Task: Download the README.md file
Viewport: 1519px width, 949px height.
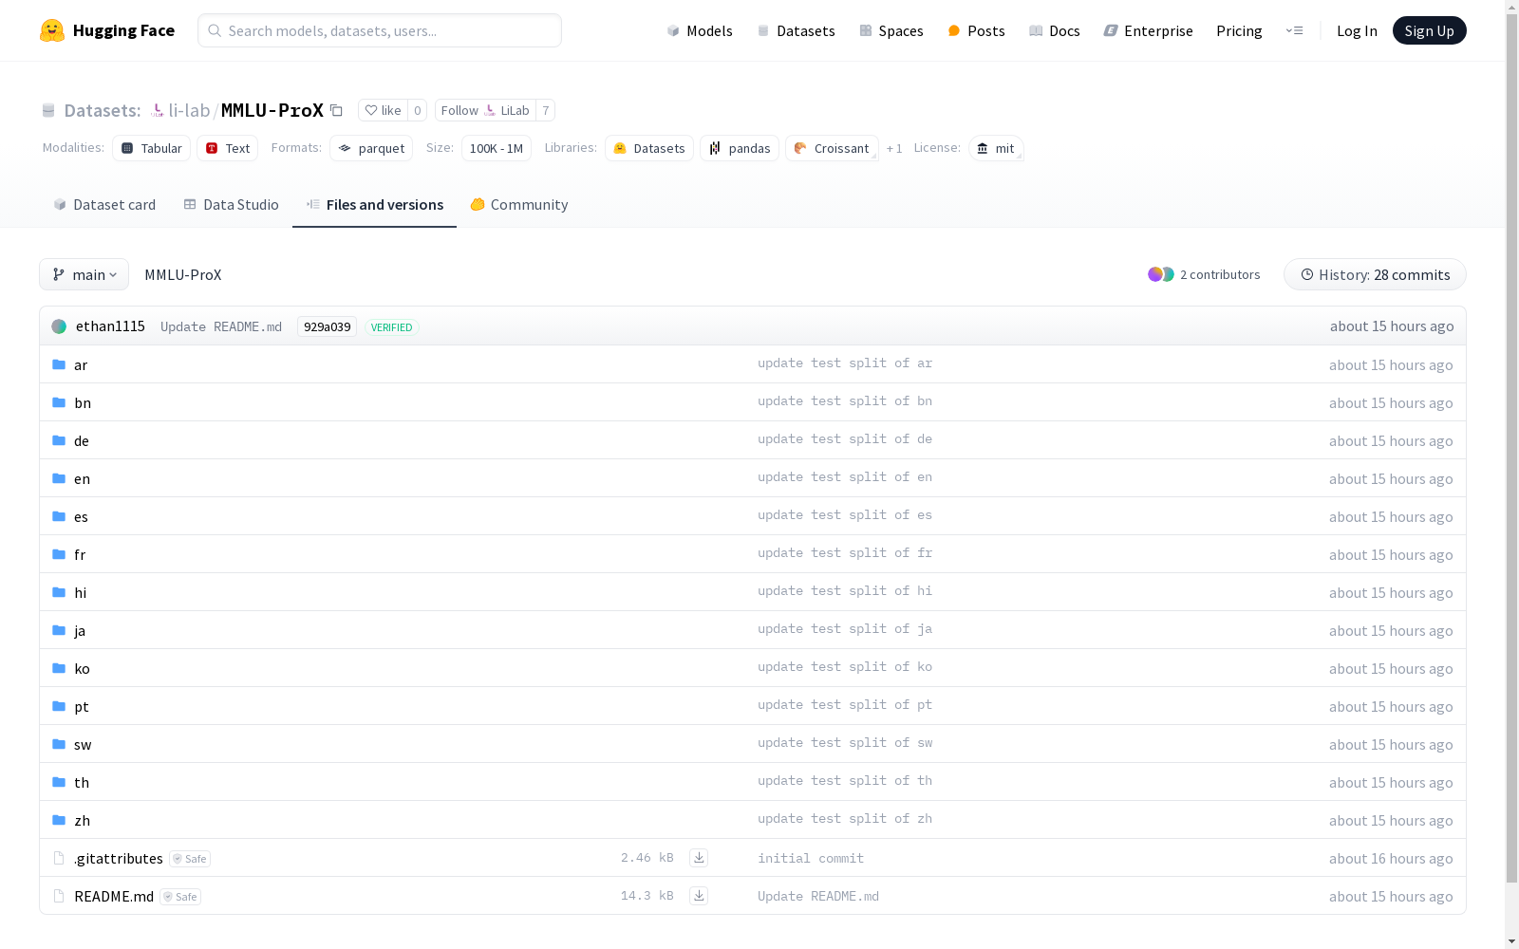Action: coord(699,896)
